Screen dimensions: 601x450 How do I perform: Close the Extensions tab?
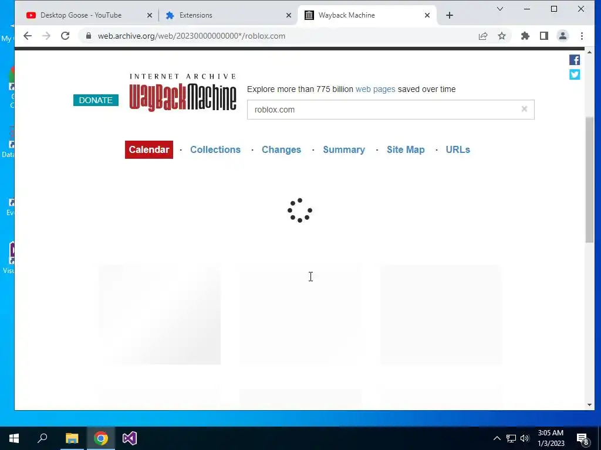289,15
